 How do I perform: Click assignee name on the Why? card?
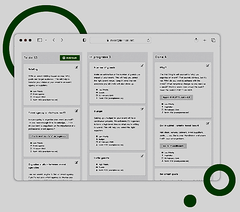177,112
